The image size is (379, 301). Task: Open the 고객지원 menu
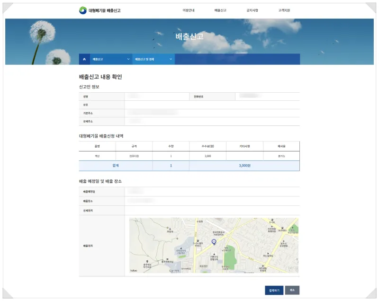[284, 10]
